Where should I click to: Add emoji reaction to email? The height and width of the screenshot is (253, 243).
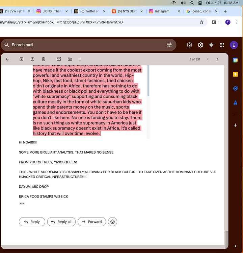(112, 222)
